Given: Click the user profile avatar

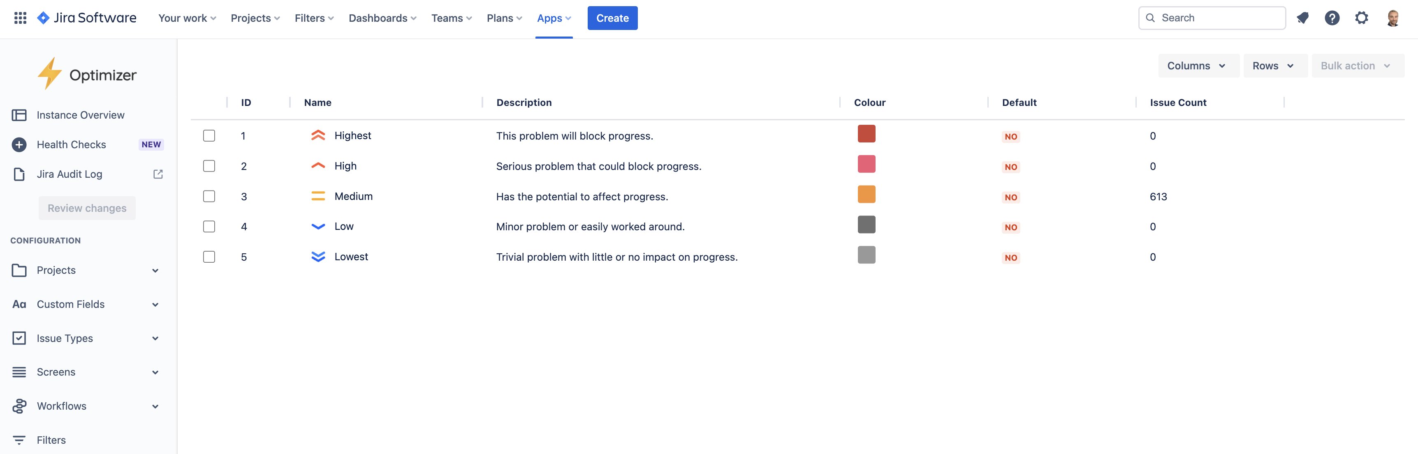Looking at the screenshot, I should tap(1393, 18).
